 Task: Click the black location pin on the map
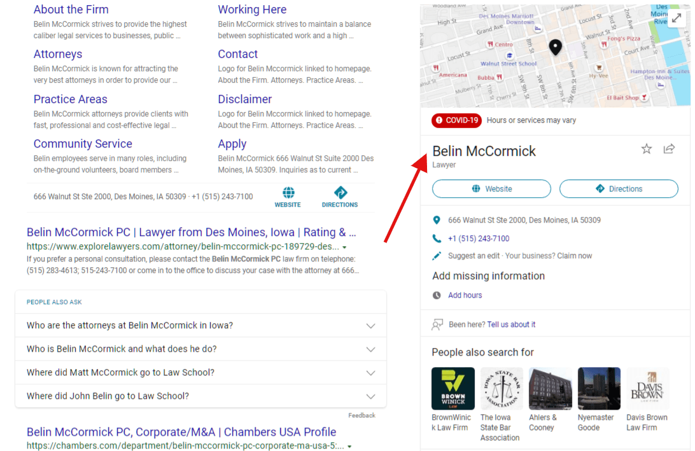tap(556, 47)
